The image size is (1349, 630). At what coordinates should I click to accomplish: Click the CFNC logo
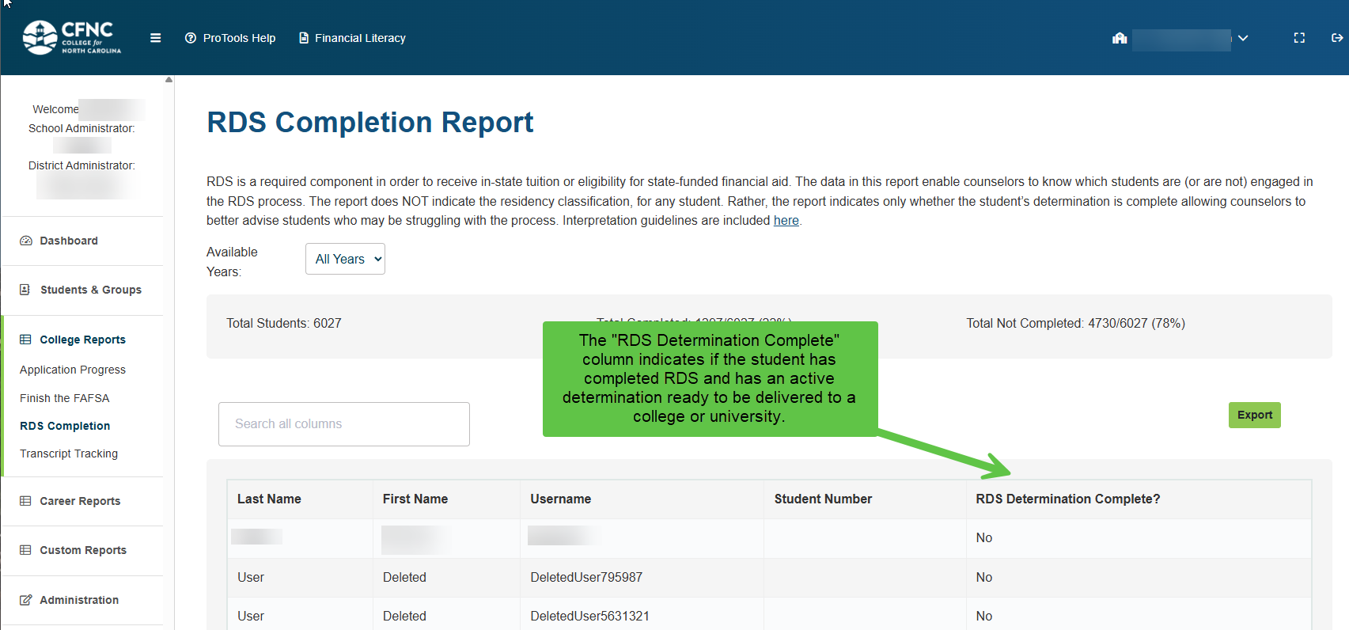click(x=72, y=37)
